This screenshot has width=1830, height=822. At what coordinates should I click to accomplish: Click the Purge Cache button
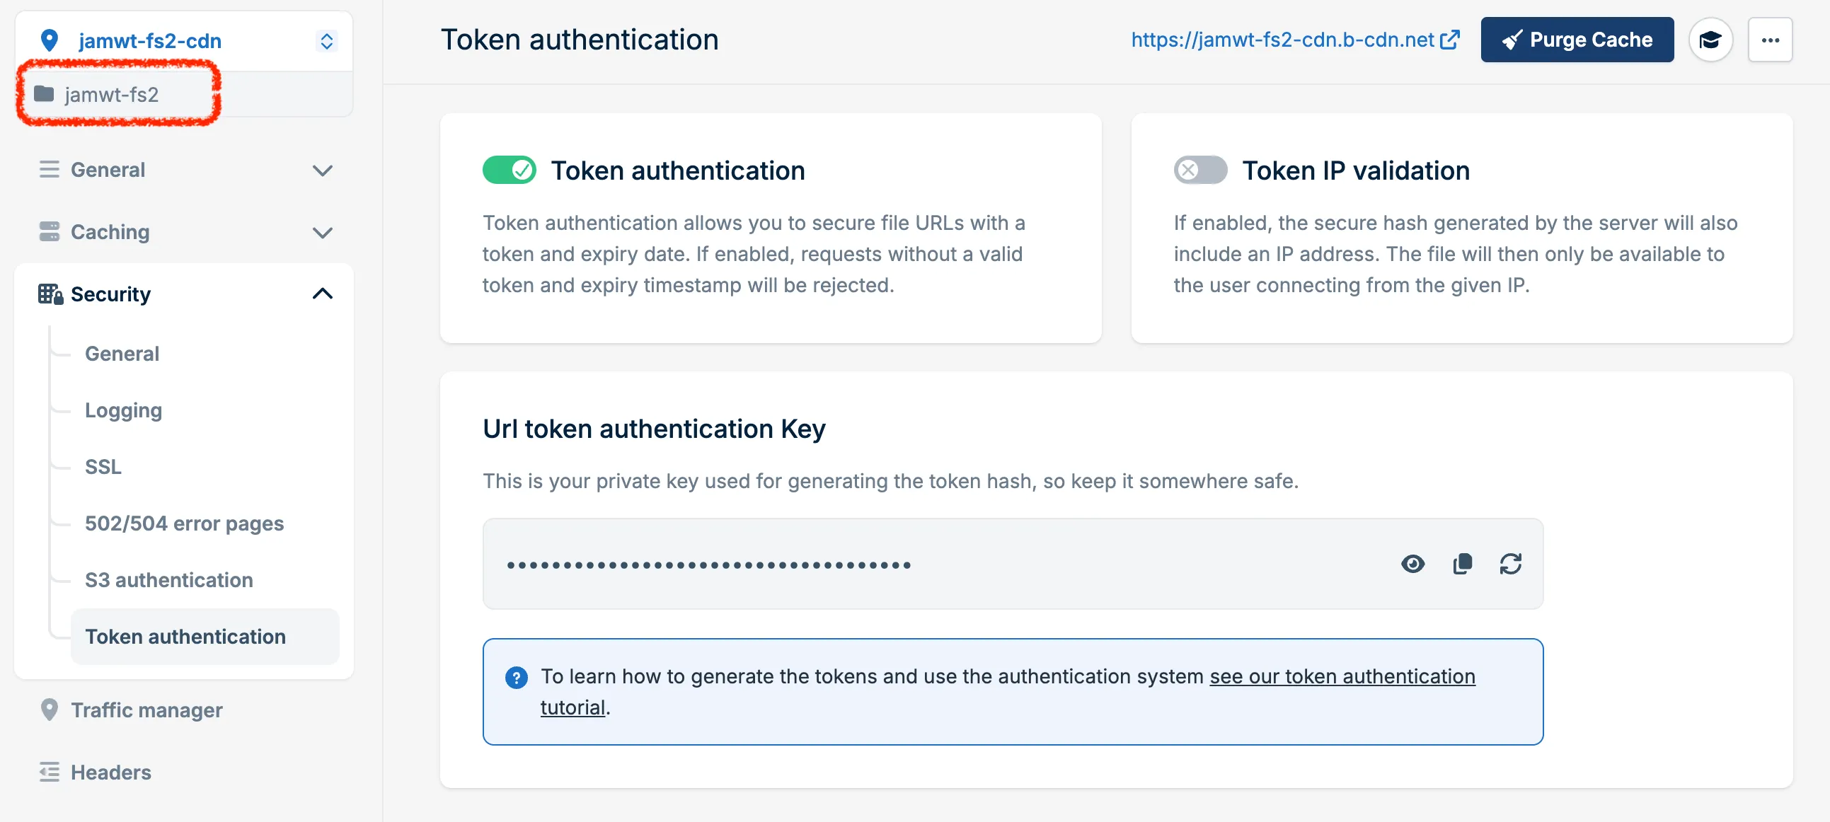coord(1577,40)
